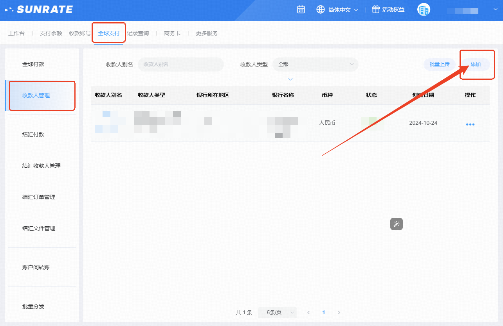Click the SUNRATE logo

(x=39, y=10)
